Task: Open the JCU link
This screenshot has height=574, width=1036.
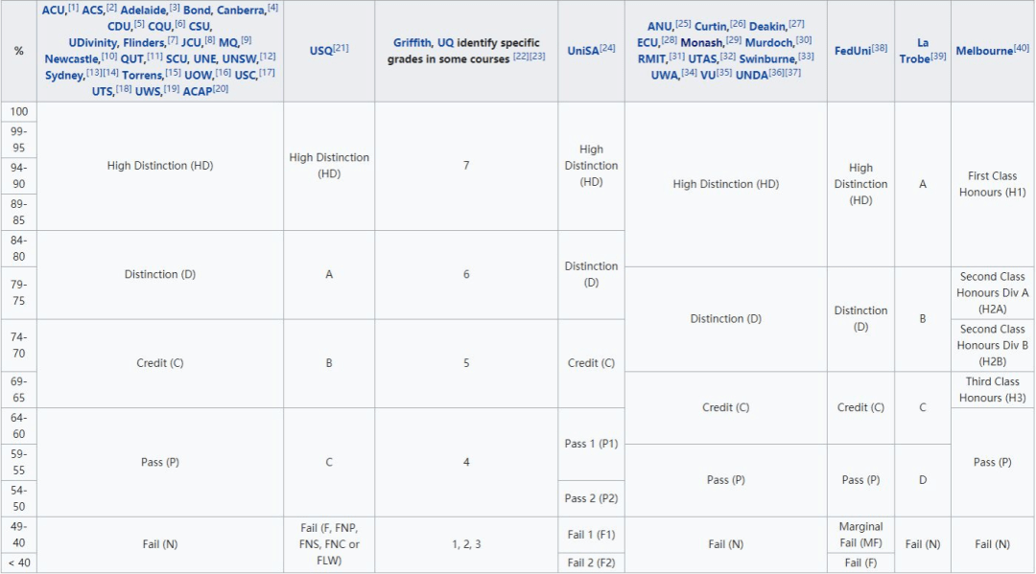Action: (192, 43)
